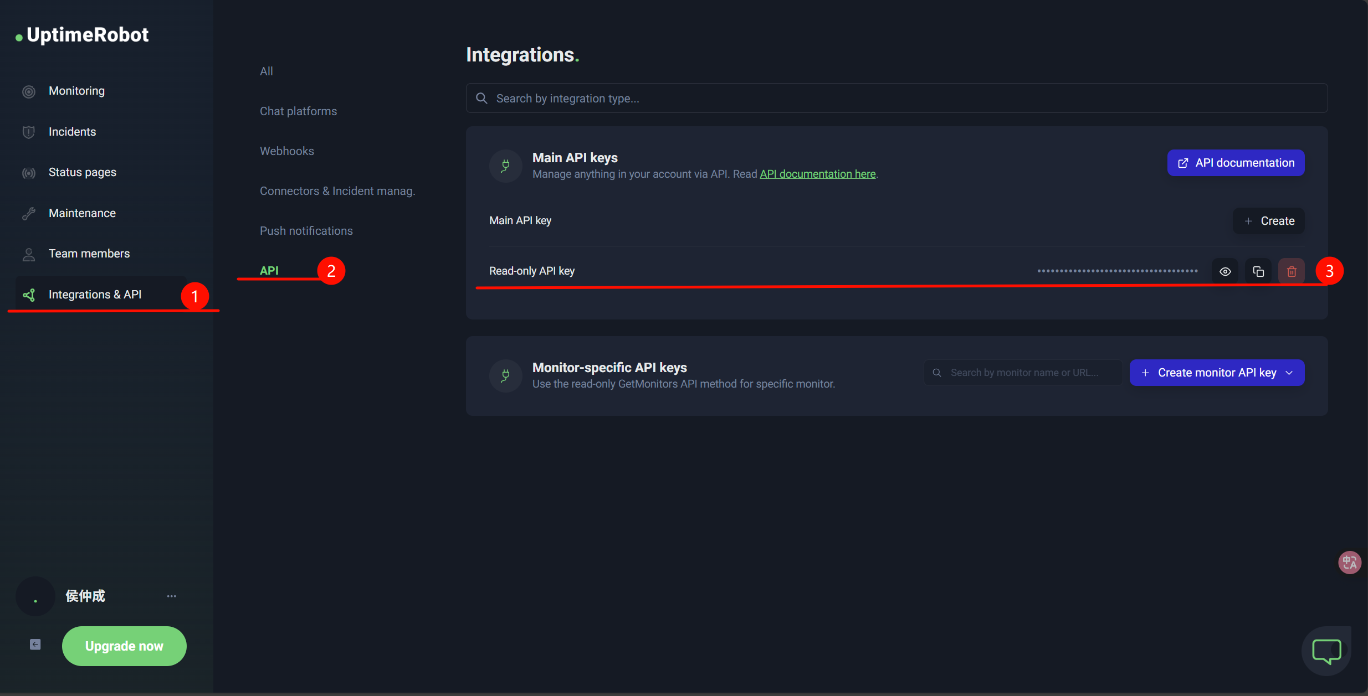
Task: Expand Create monitor API key dropdown
Action: 1217,373
